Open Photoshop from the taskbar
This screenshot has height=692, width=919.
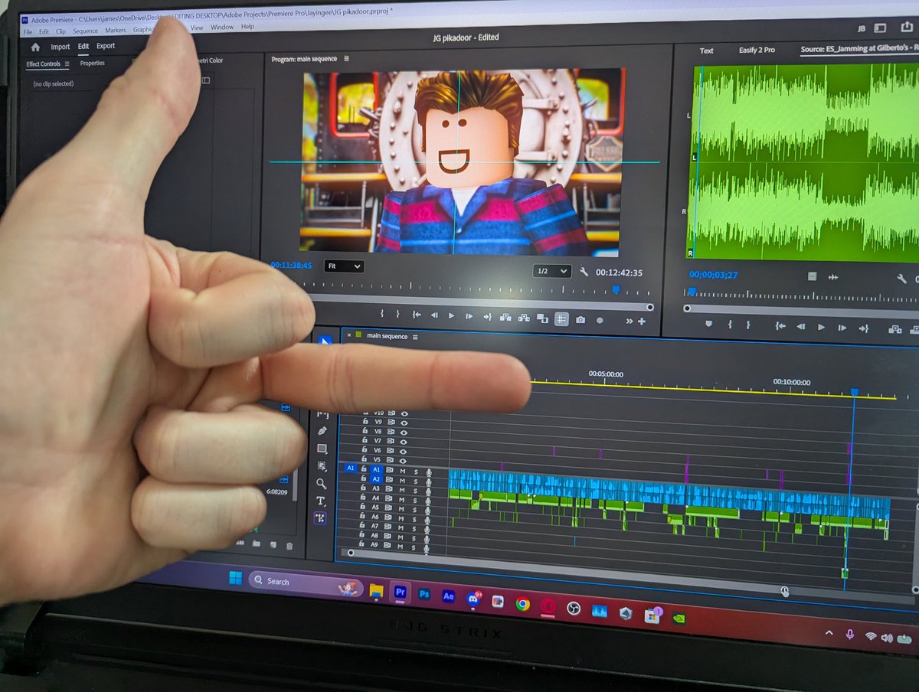click(x=424, y=594)
